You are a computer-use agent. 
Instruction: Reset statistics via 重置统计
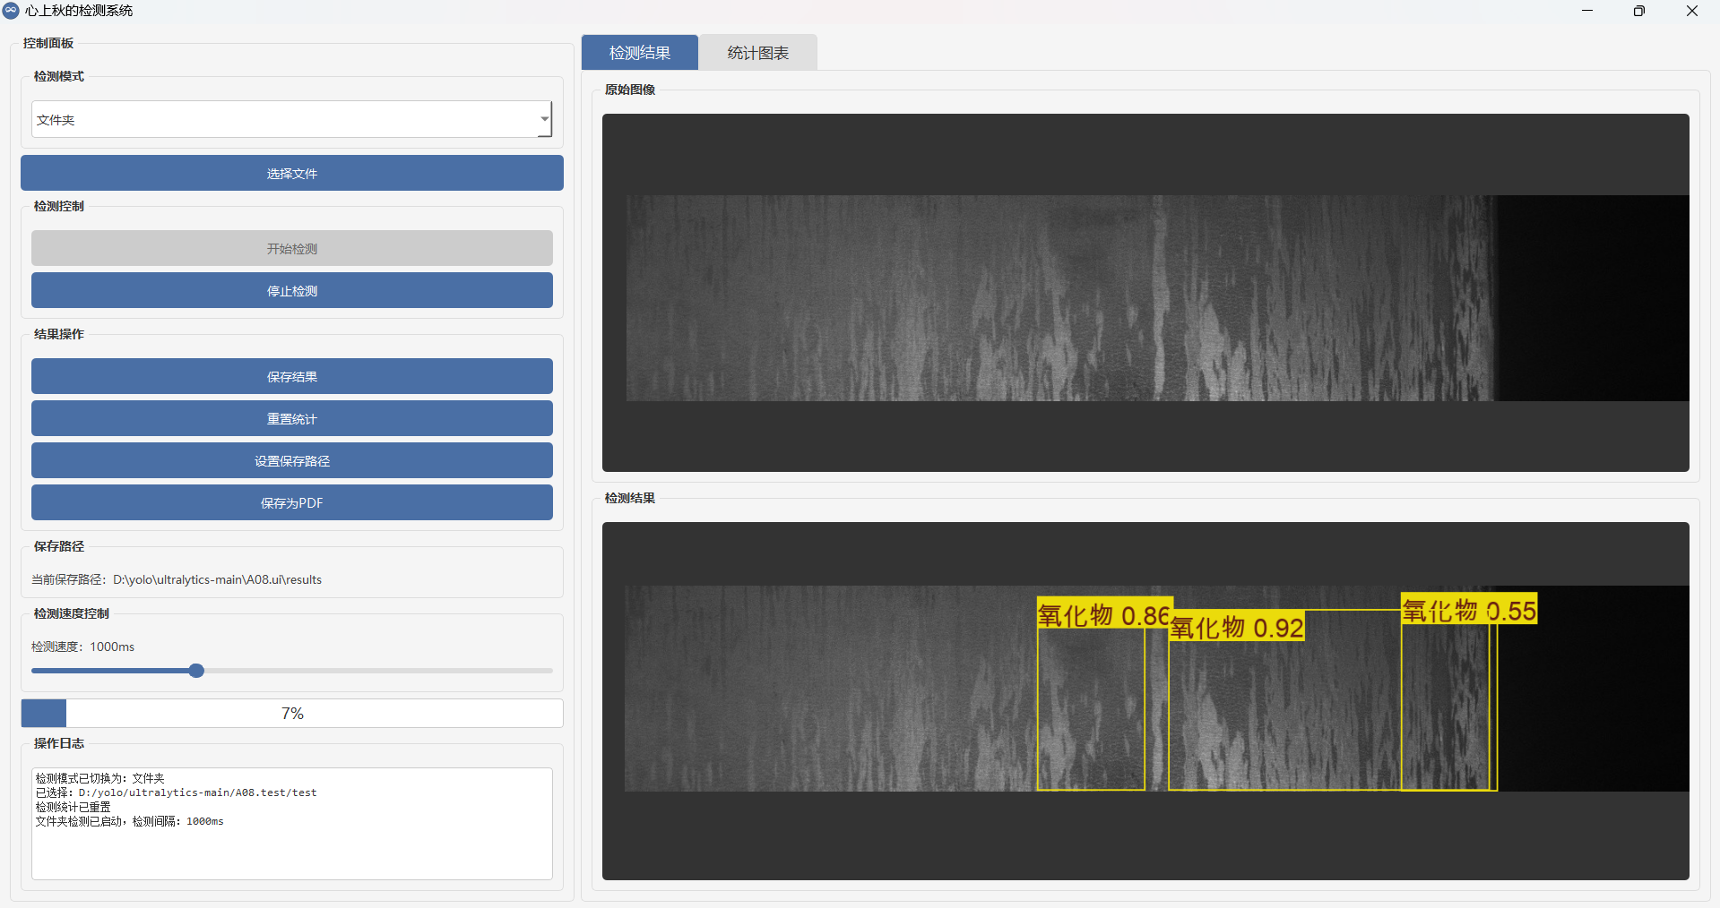coord(292,418)
